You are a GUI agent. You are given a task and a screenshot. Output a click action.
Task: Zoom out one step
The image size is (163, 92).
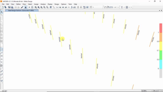pos(47,7)
